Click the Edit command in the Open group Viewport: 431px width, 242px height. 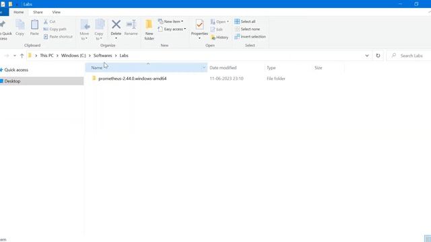[217, 30]
